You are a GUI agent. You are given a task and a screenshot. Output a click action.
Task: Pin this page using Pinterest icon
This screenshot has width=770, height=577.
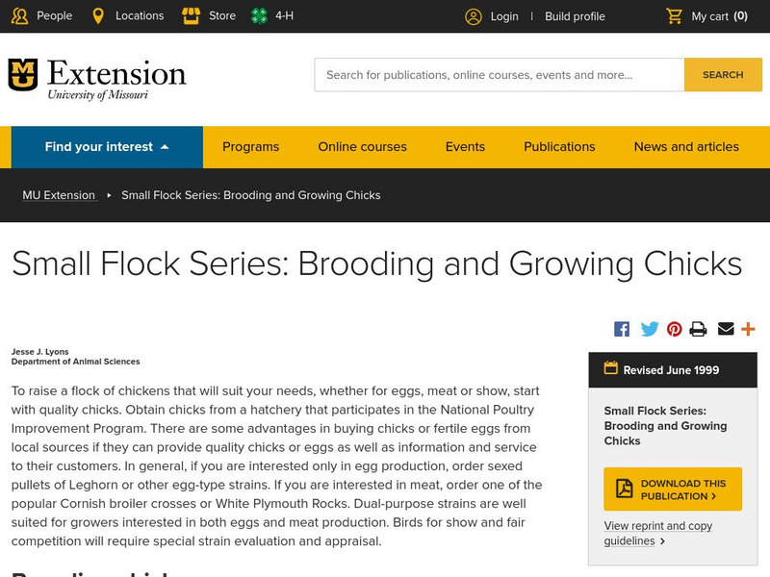pos(675,329)
